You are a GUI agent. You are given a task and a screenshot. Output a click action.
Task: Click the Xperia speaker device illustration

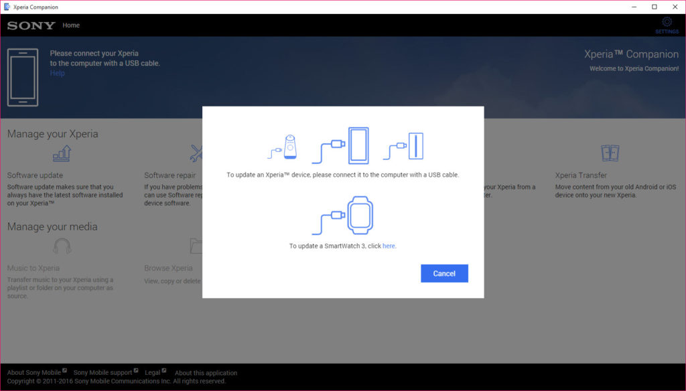click(283, 147)
